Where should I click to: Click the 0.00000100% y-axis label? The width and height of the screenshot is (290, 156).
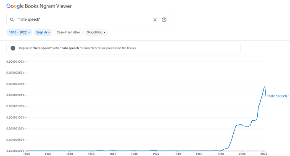(x=16, y=129)
